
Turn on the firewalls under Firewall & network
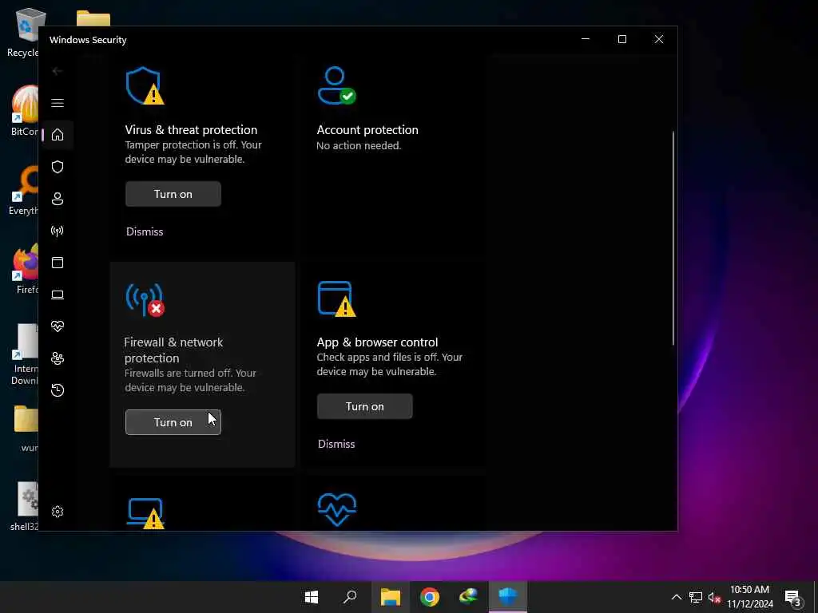(173, 422)
